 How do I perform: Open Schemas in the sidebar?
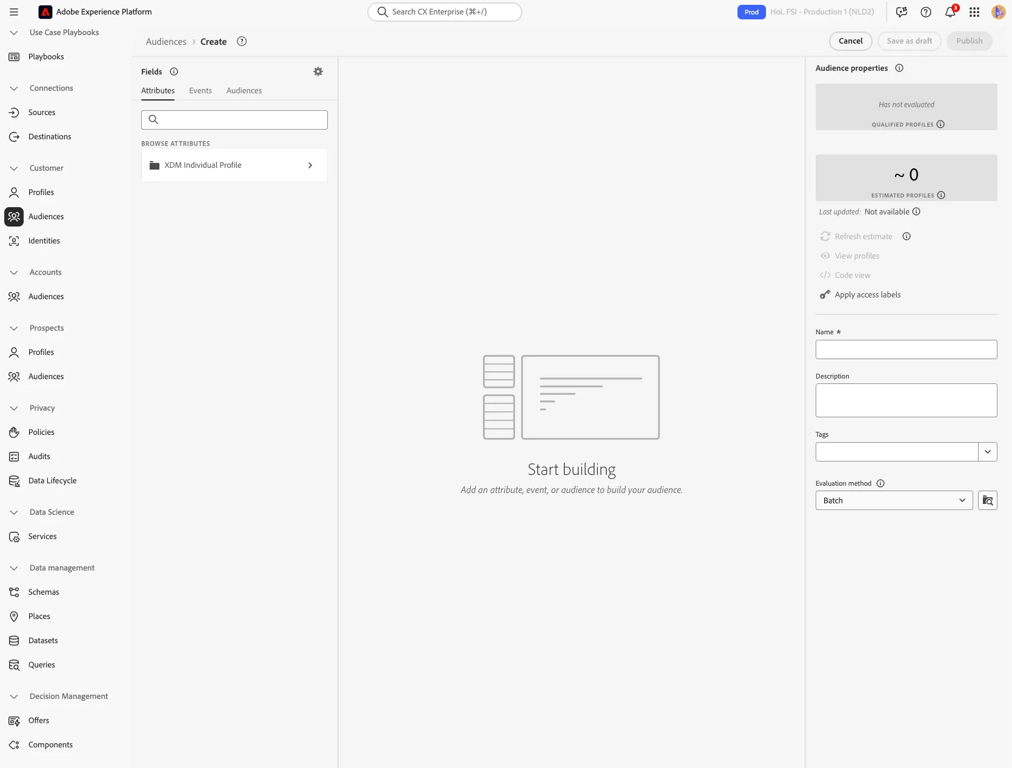44,592
